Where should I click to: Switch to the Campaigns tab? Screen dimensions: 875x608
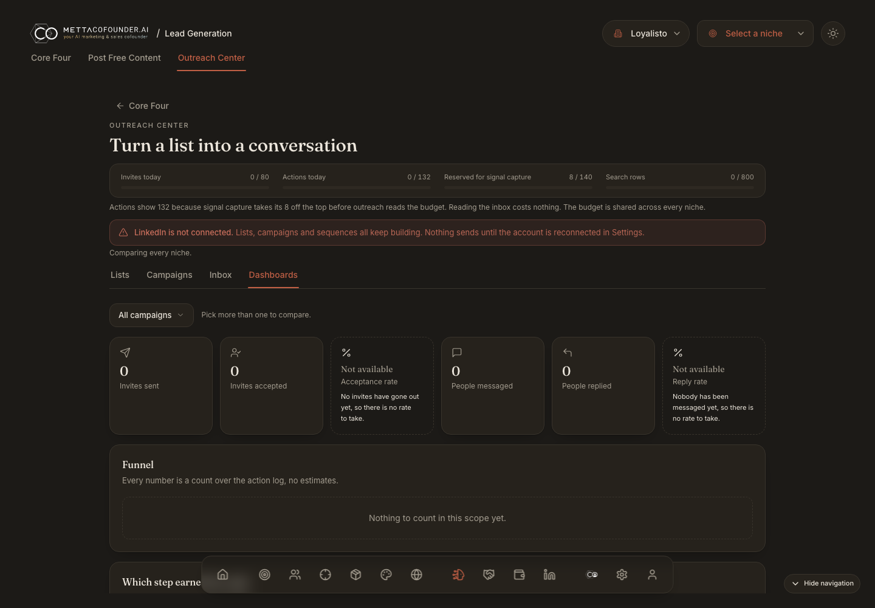170,275
